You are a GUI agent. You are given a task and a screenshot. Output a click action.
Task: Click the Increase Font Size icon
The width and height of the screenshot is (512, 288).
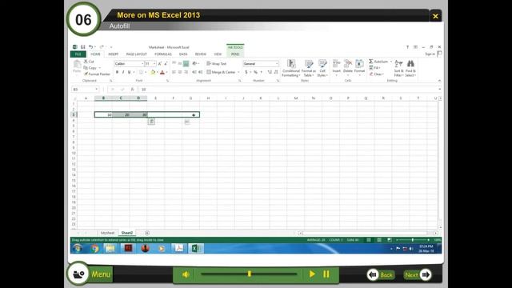[x=160, y=64]
